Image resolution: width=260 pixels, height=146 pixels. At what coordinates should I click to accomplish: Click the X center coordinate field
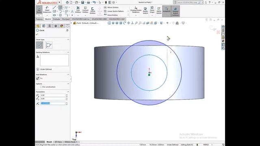click(53, 95)
